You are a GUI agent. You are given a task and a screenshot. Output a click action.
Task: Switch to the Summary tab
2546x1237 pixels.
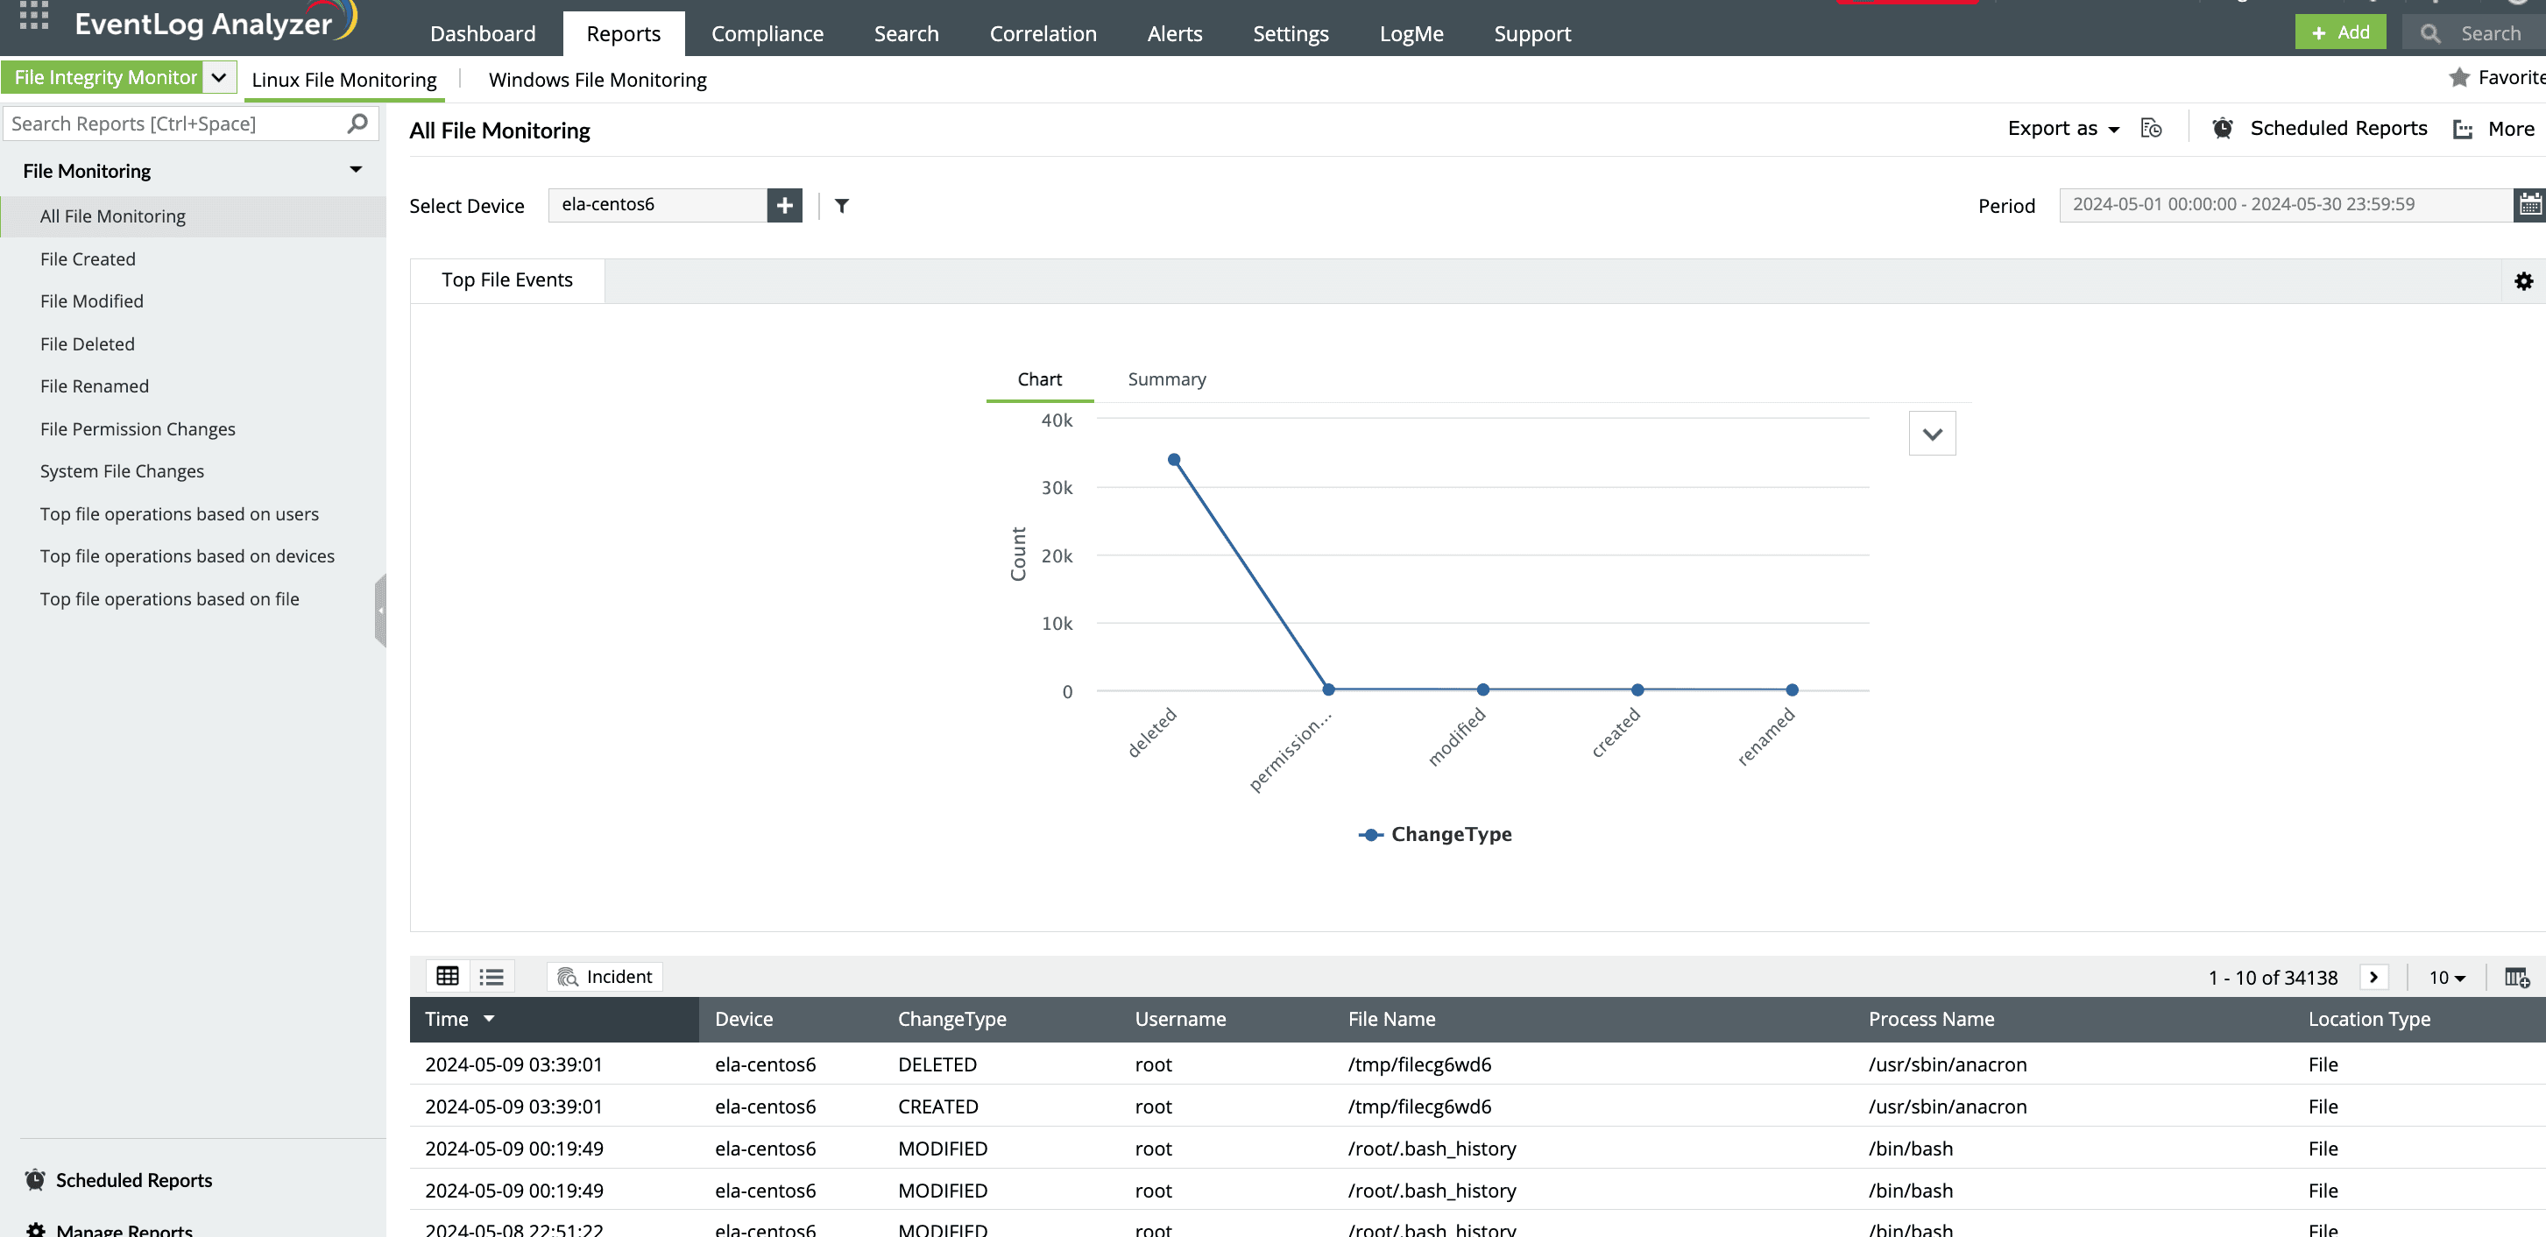tap(1166, 379)
